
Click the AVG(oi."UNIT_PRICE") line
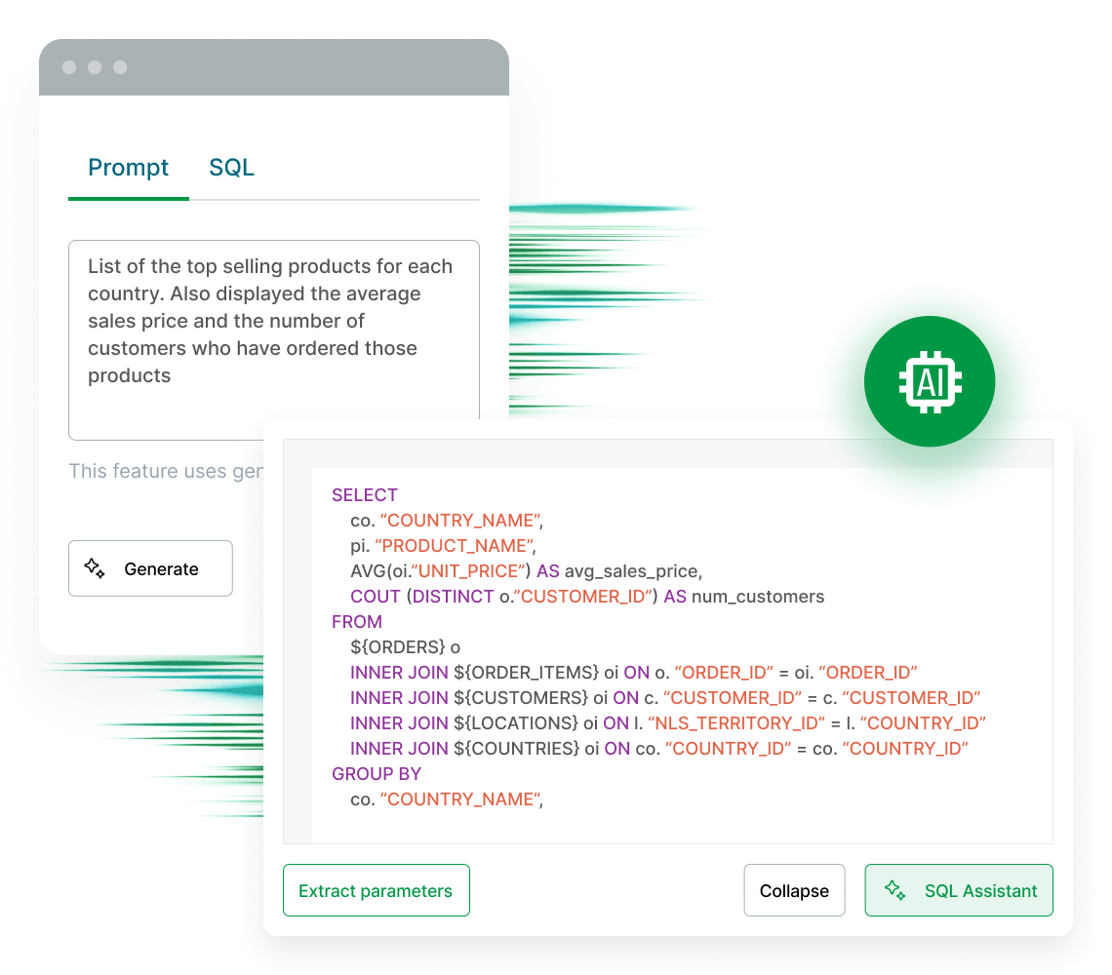[526, 571]
